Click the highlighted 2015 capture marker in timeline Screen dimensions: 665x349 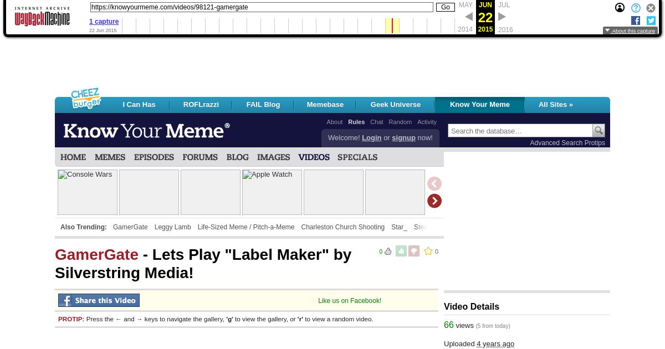[x=392, y=25]
